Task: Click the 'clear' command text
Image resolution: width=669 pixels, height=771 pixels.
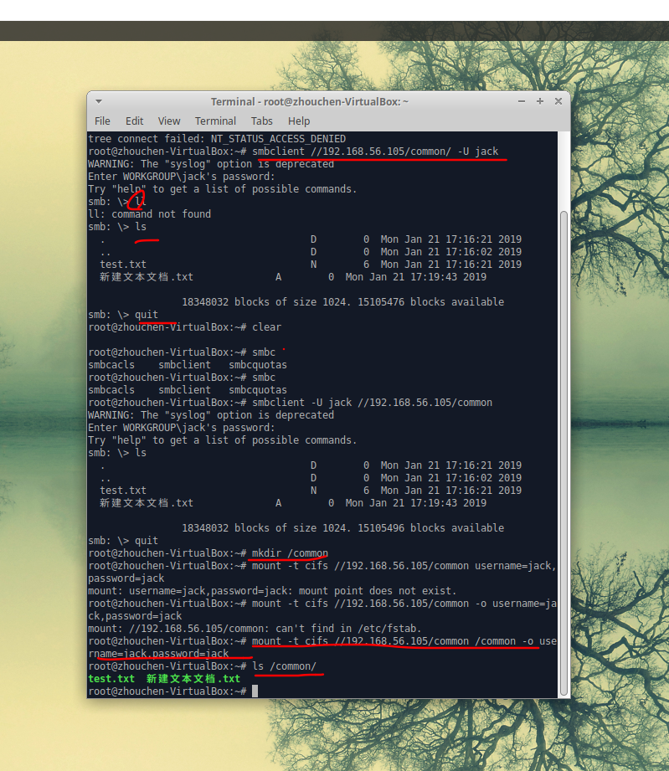Action: (266, 327)
